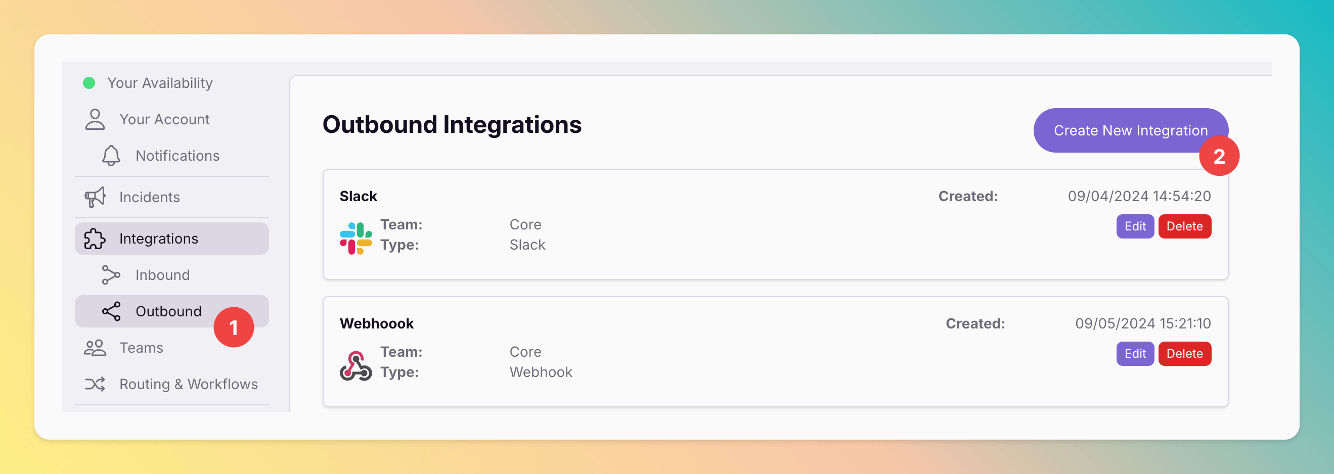Click the Teams people icon
Viewport: 1334px width, 474px height.
coord(95,348)
